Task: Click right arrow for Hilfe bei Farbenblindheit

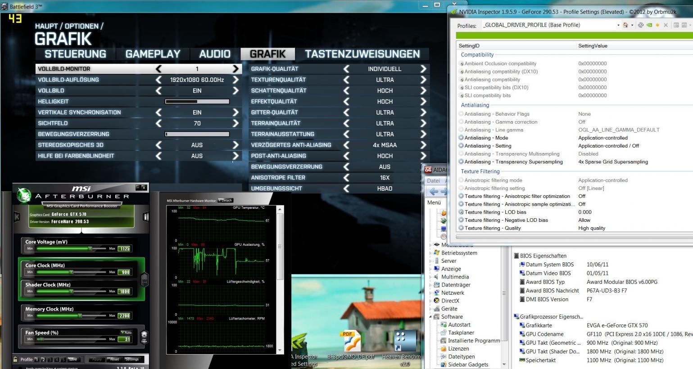Action: (x=236, y=156)
